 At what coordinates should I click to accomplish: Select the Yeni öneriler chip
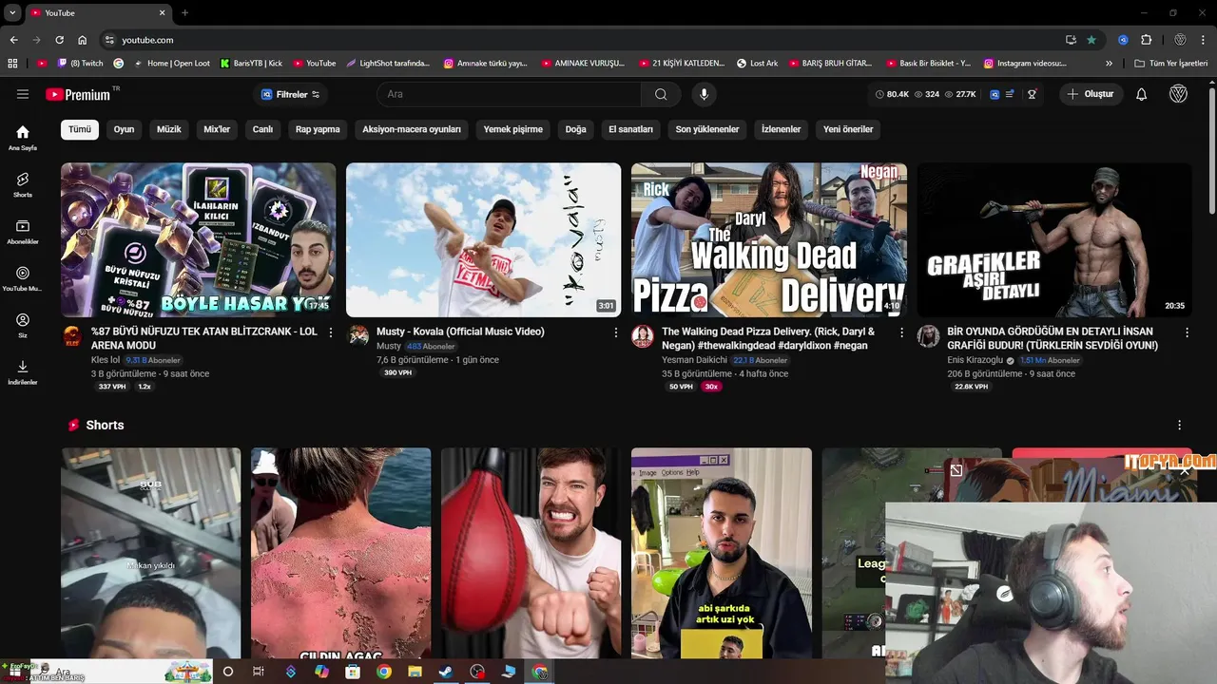[848, 129]
